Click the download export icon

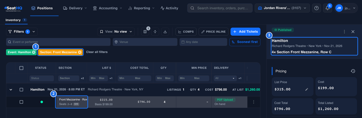coord(165,32)
